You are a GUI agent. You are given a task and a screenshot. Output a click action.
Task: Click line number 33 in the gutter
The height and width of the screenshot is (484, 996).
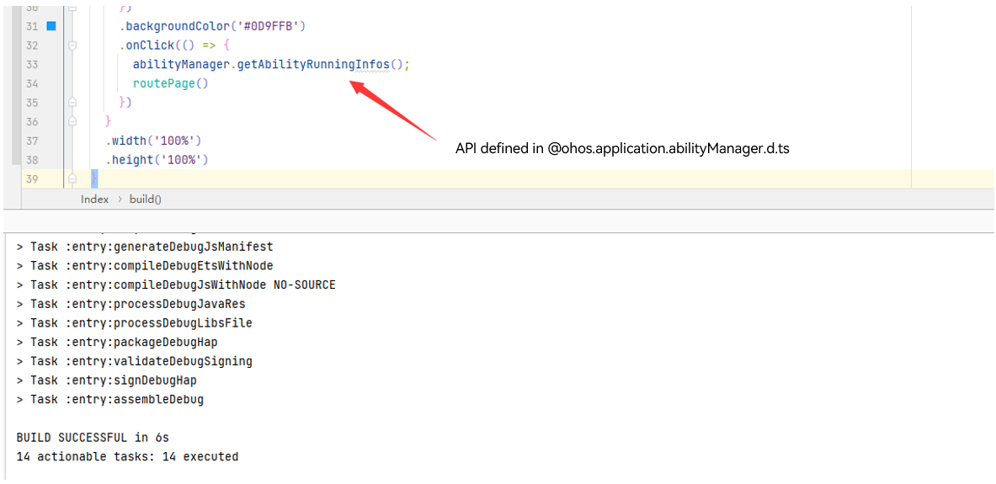32,65
